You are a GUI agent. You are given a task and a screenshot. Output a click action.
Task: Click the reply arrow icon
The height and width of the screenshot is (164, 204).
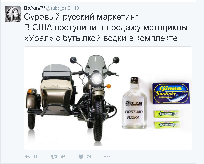coord(27,157)
